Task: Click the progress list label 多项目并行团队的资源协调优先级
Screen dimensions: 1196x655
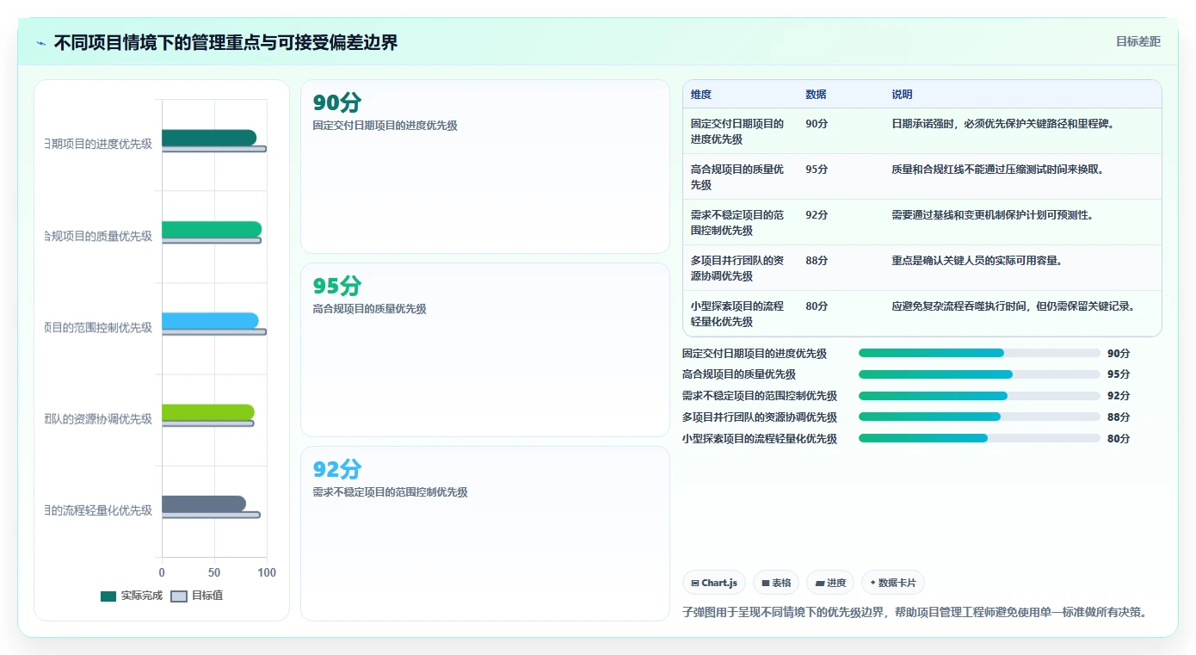Action: point(760,417)
